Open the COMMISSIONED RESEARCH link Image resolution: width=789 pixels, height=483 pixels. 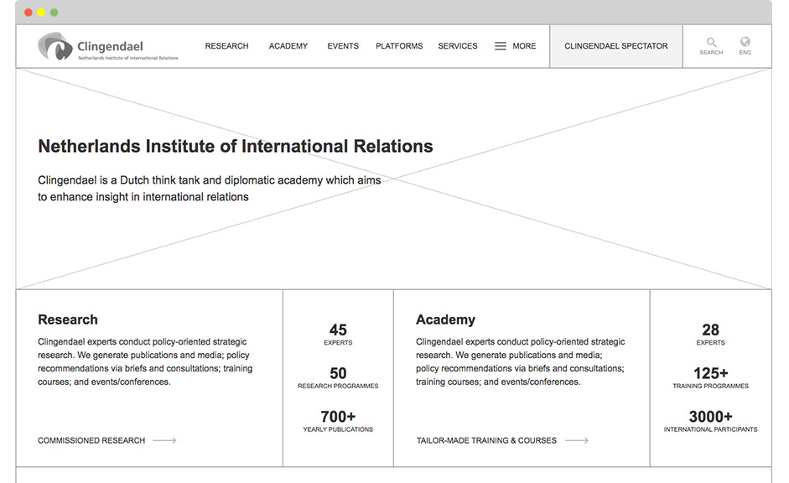point(91,440)
